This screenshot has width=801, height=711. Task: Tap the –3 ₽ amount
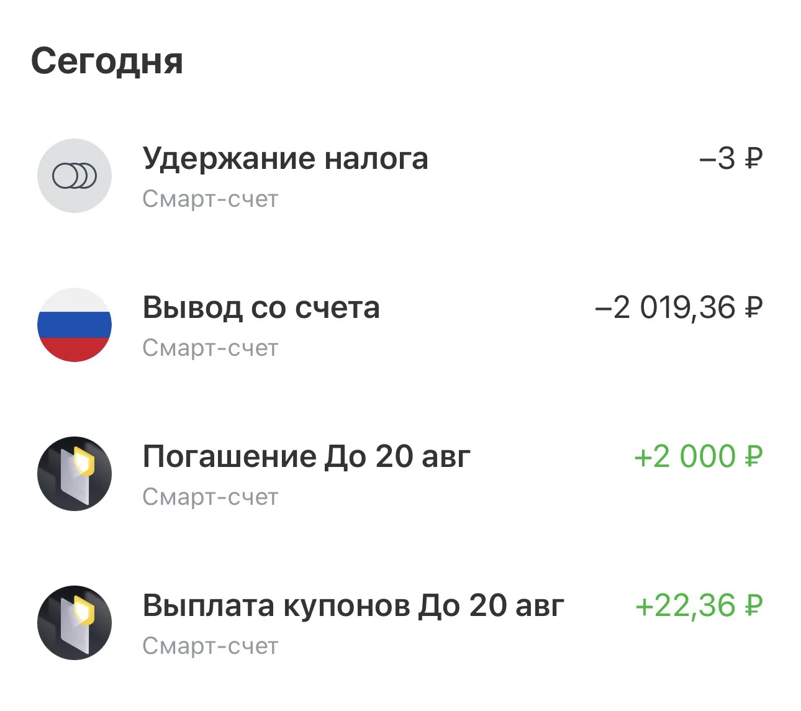[x=731, y=158]
